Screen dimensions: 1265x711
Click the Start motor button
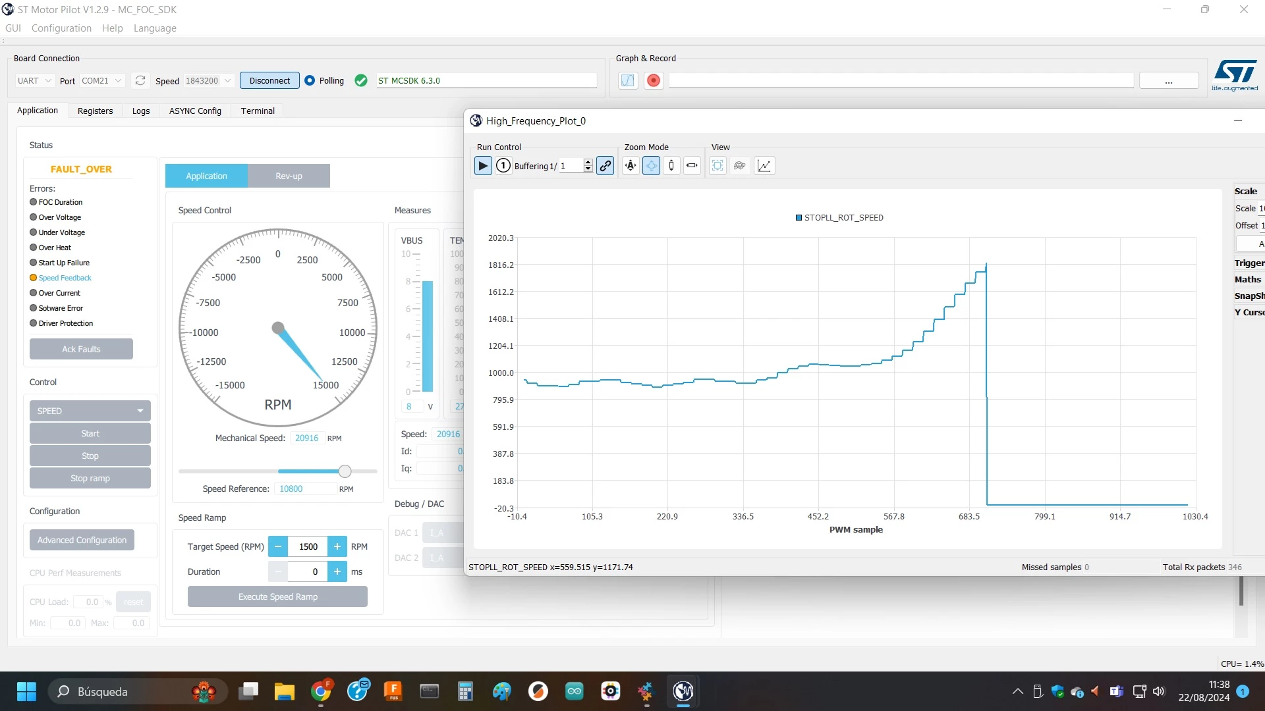[x=90, y=433]
